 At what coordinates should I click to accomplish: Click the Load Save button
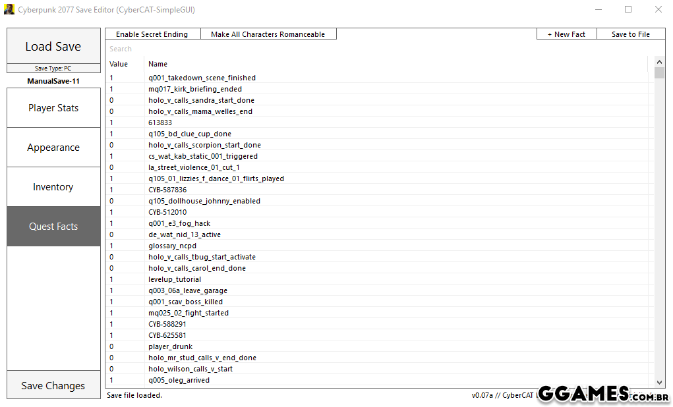click(53, 46)
